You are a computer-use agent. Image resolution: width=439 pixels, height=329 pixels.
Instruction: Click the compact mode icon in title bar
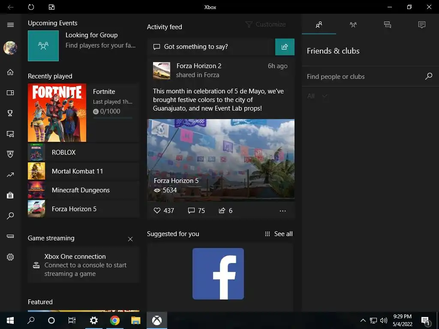coord(52,7)
